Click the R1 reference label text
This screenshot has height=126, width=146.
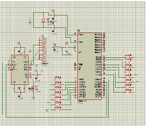coord(54,45)
